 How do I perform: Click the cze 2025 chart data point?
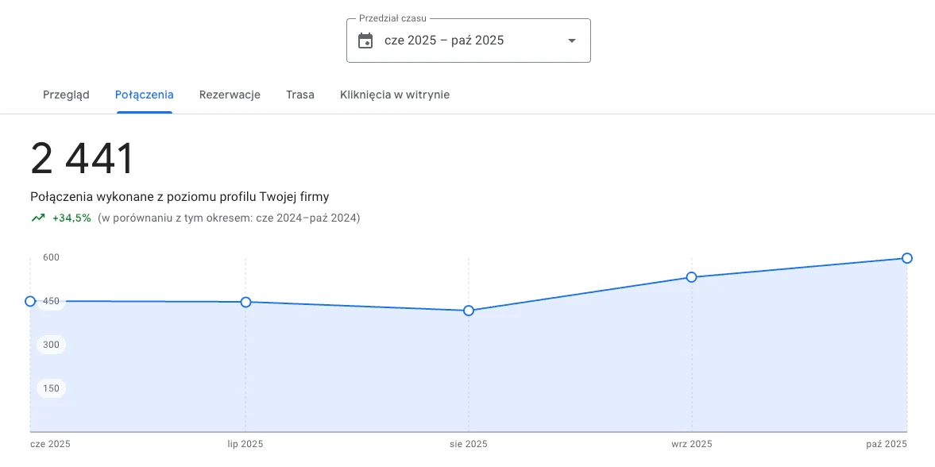tap(30, 301)
